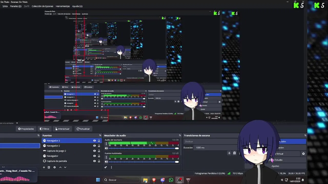Screen dimensions: 328x184
Task: Lock the Navegador source row
Action: click(99, 156)
